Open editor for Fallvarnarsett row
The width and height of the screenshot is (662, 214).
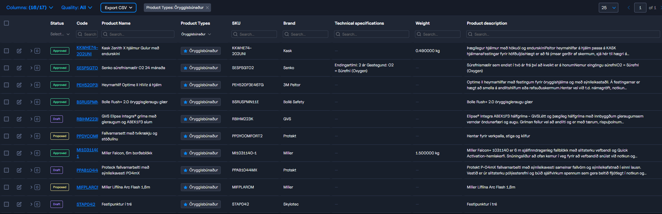tap(19, 136)
